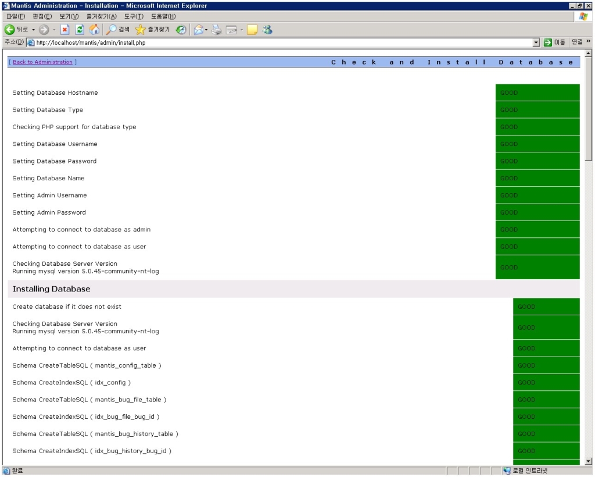Click 'Setting Admin Username' text
595x477 pixels.
point(49,195)
